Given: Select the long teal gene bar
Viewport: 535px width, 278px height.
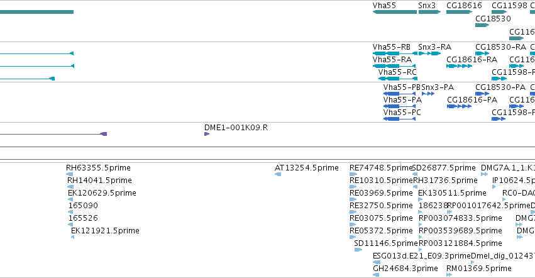Looking at the screenshot, I should (36, 12).
